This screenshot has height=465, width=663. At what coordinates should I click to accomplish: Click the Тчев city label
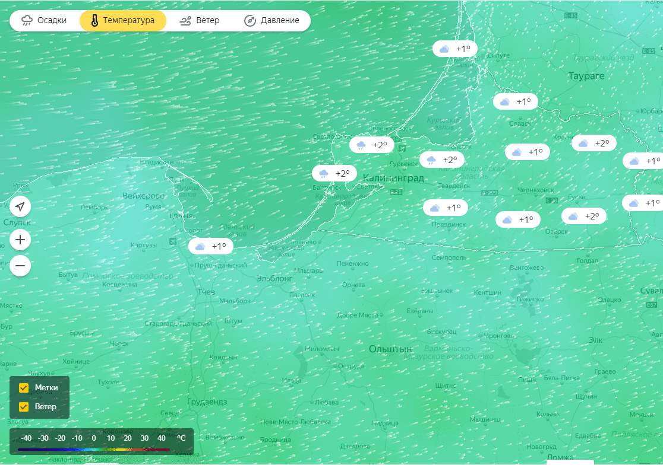pos(206,292)
